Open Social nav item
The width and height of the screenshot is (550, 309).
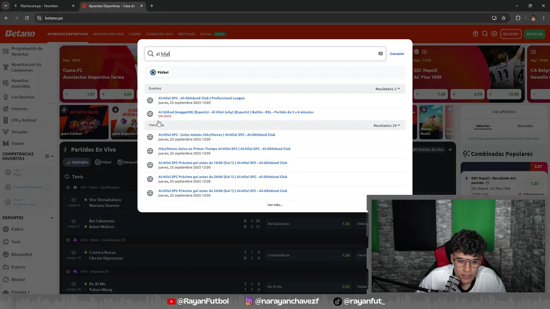(x=206, y=34)
